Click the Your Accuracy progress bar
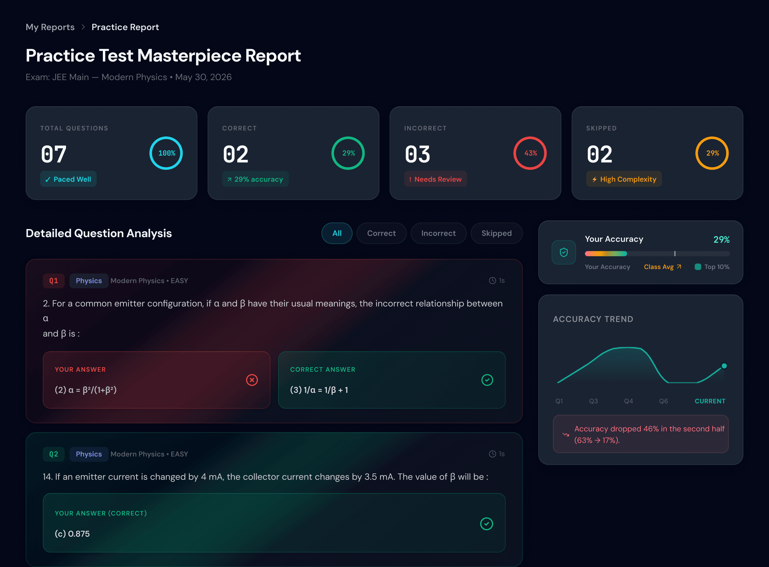The width and height of the screenshot is (769, 567). (x=657, y=254)
